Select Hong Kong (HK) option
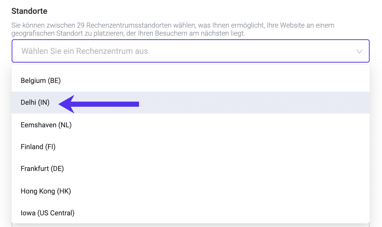Image resolution: width=382 pixels, height=227 pixels. coord(46,191)
